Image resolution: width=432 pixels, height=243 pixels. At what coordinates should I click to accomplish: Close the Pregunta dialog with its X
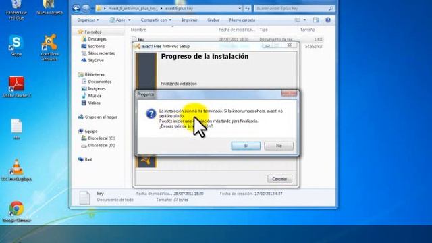(290, 94)
